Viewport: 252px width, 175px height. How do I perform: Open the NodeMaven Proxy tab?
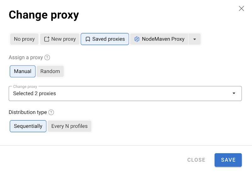(x=163, y=39)
